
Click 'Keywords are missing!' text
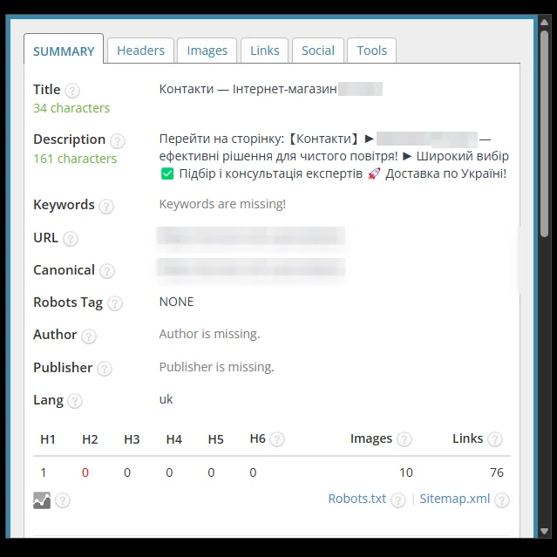pos(222,204)
